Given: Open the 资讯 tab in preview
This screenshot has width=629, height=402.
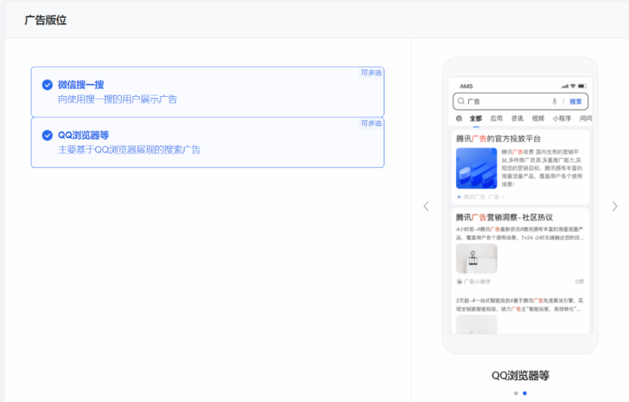Looking at the screenshot, I should click(x=517, y=118).
